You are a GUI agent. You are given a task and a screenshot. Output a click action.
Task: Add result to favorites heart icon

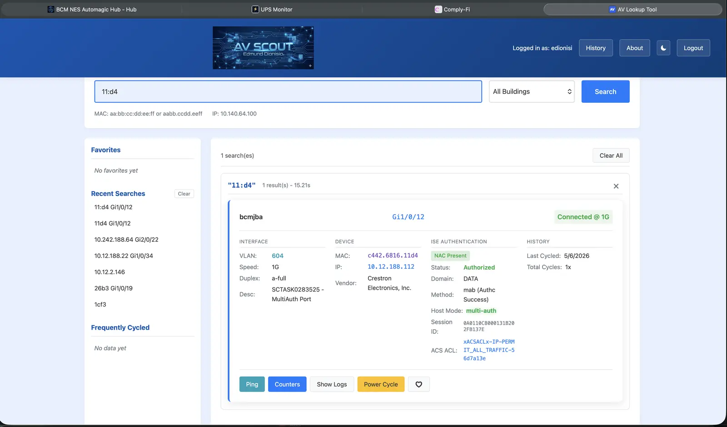(419, 384)
